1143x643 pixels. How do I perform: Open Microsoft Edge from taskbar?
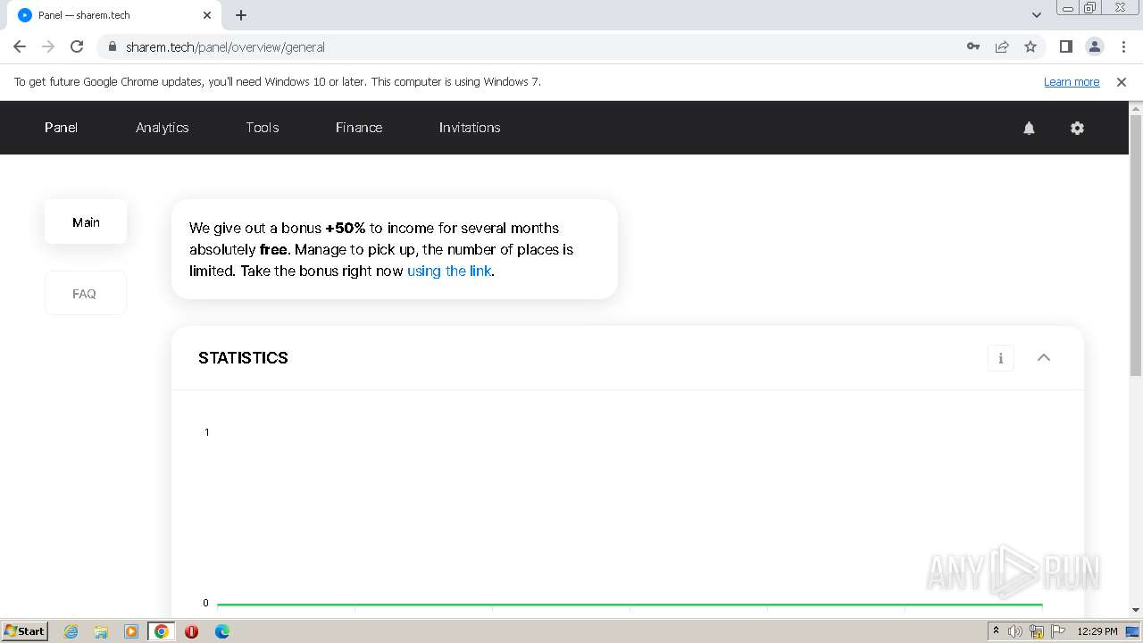(222, 631)
